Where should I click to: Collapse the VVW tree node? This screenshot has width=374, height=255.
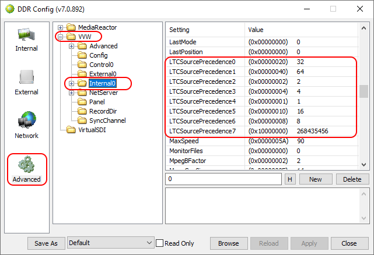pos(60,37)
